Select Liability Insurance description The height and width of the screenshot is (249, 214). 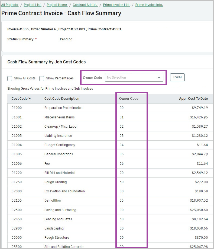pyautogui.click(x=58, y=136)
